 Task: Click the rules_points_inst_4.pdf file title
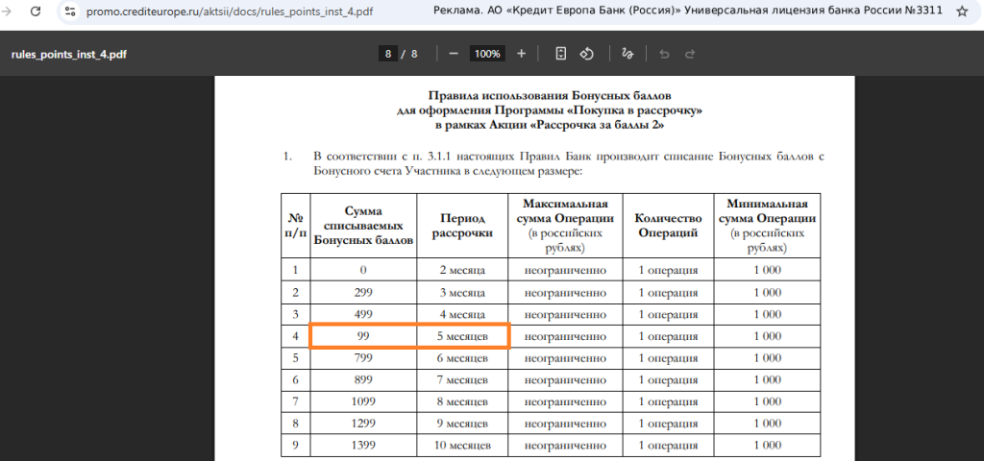click(x=69, y=54)
